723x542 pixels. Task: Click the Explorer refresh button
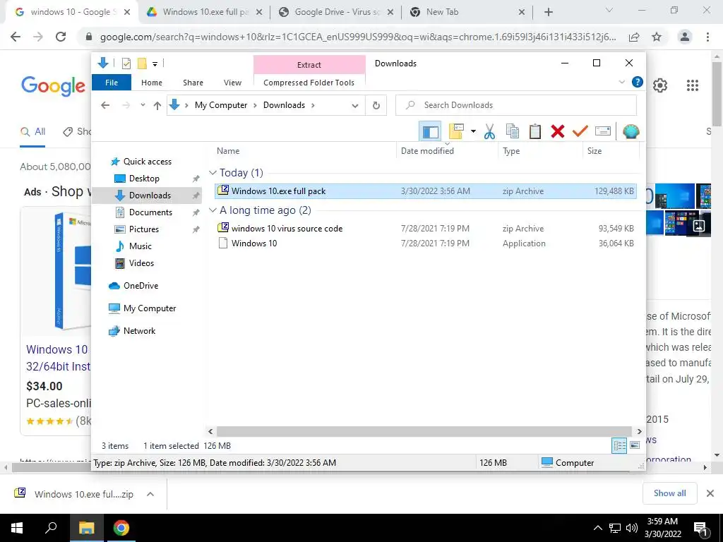[376, 106]
